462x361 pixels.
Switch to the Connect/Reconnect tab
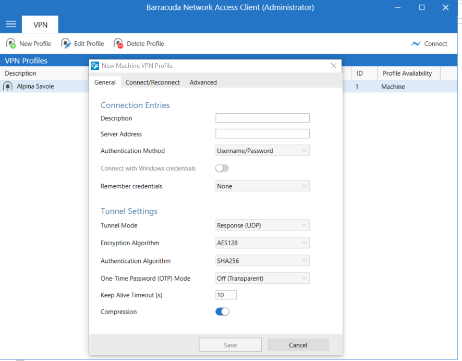(152, 82)
